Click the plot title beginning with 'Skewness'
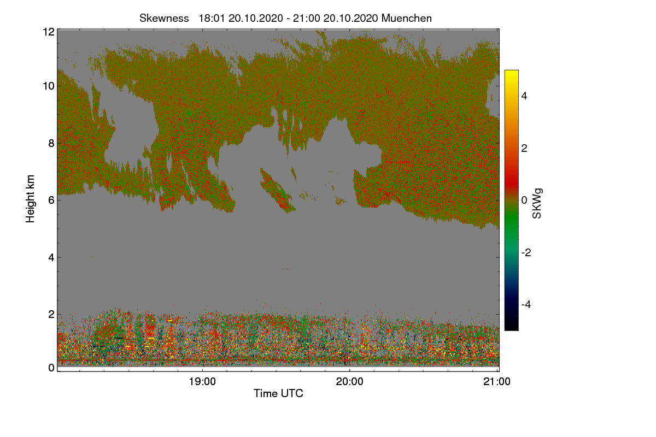The height and width of the screenshot is (437, 656). (285, 18)
